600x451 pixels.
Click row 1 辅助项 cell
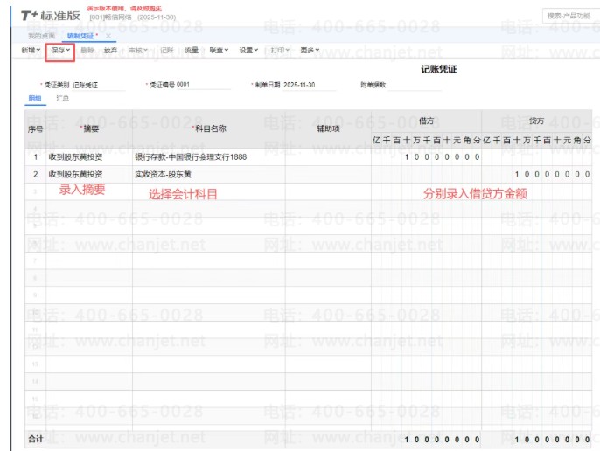[328, 156]
